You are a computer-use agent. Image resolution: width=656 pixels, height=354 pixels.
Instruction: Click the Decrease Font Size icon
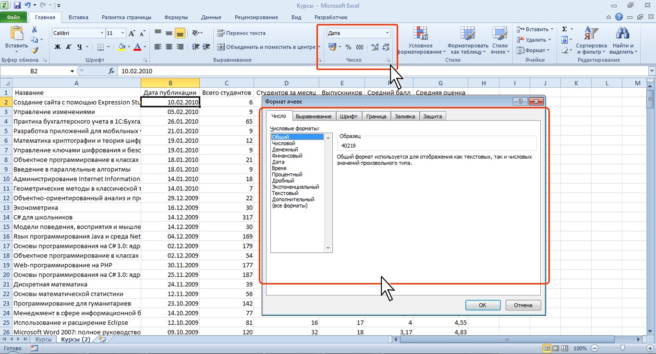[142, 33]
